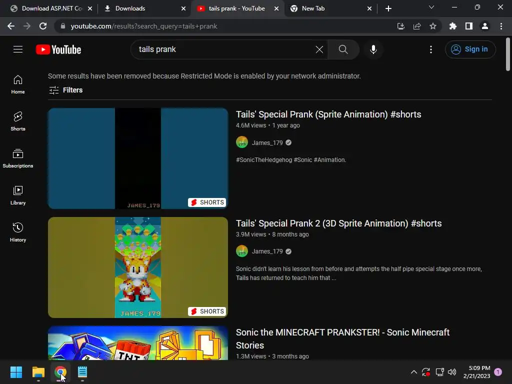Open the clock and date panel
The width and height of the screenshot is (512, 384).
[476, 372]
